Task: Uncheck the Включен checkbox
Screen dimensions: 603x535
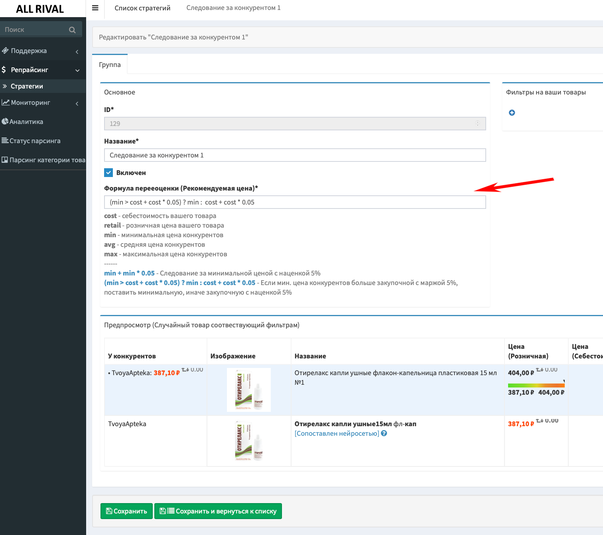Action: point(108,173)
